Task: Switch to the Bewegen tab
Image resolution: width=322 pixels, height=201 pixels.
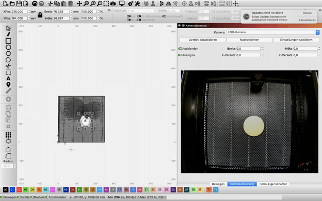Action: (218, 184)
